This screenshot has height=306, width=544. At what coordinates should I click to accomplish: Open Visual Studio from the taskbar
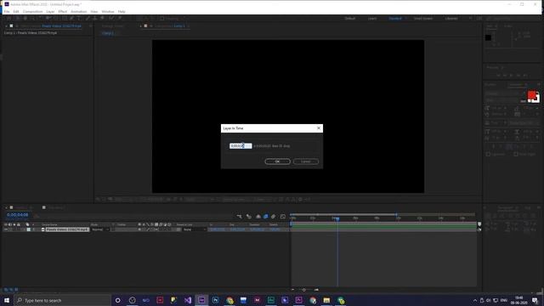coord(188,300)
